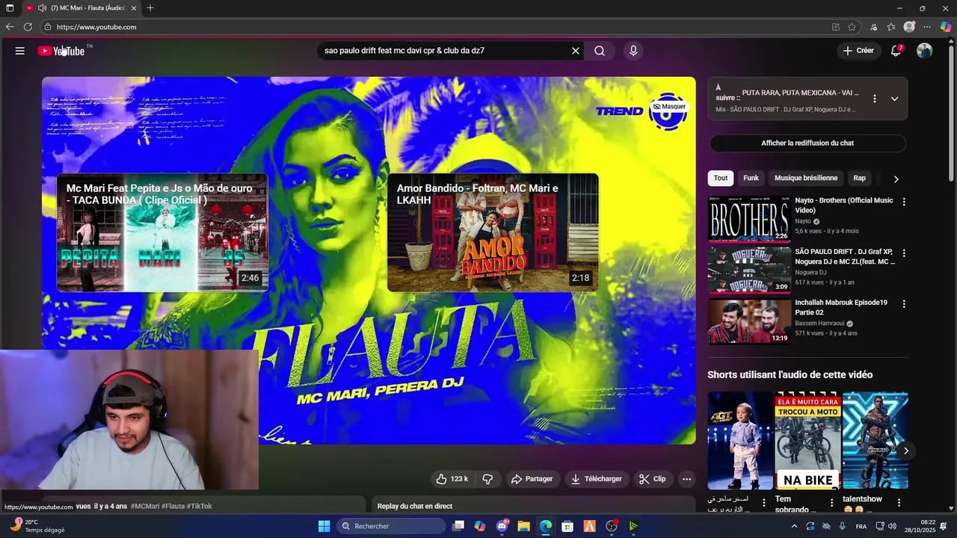Open options for Inchallah Mabrouk video
The height and width of the screenshot is (538, 957).
point(904,304)
